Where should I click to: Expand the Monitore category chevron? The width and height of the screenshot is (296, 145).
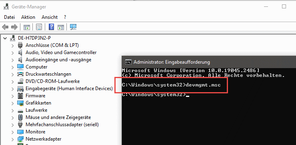[x=13, y=132]
